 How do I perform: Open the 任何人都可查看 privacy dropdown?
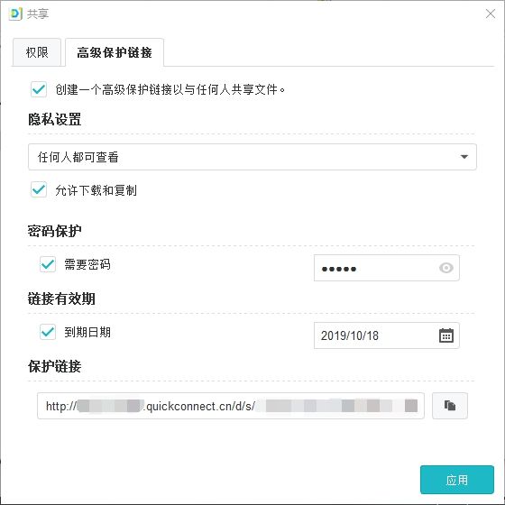pyautogui.click(x=252, y=157)
